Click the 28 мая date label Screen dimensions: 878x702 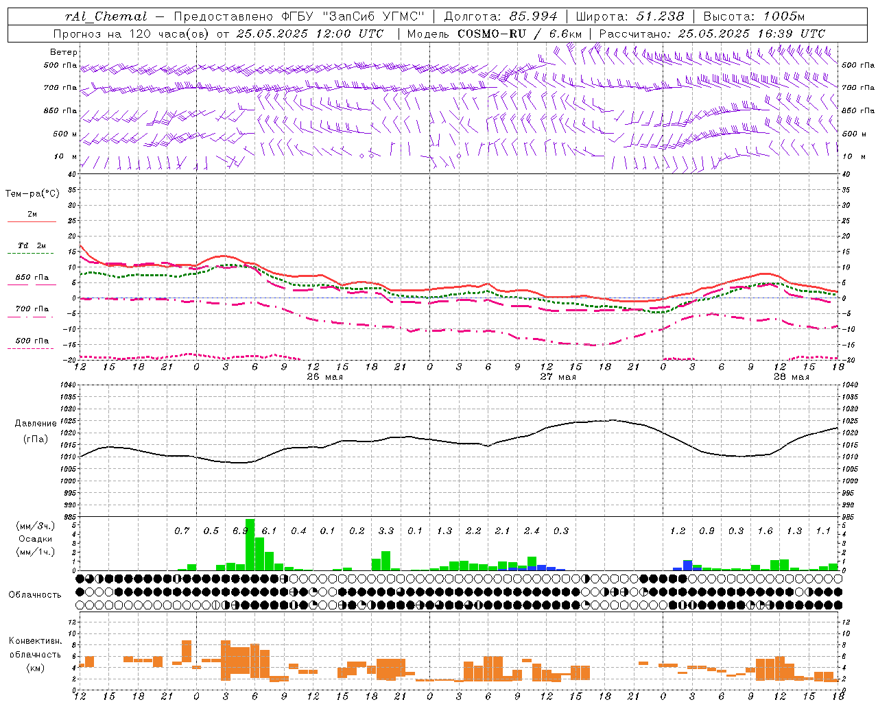pyautogui.click(x=791, y=377)
